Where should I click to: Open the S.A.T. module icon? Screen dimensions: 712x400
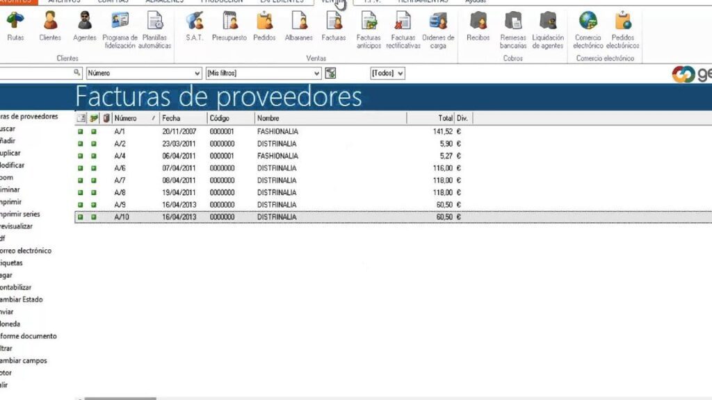[x=195, y=26]
